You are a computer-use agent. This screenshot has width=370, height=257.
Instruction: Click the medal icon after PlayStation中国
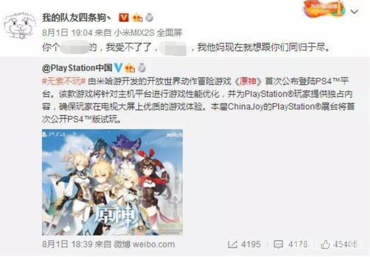coord(142,67)
